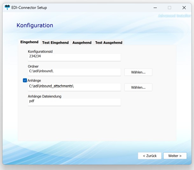
Task: Click the maximize window button
Action: [170, 8]
